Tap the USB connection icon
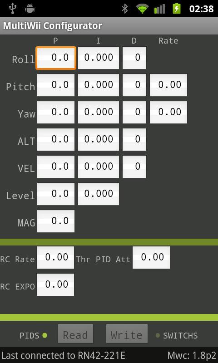Viewport: 218px width, 363px height. (x=12, y=9)
